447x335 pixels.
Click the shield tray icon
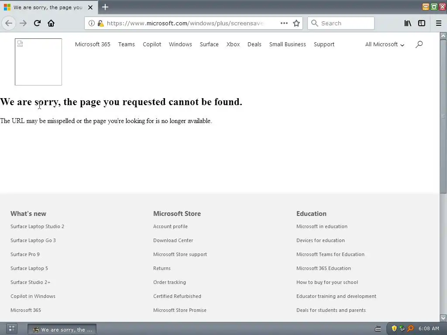[394, 328]
